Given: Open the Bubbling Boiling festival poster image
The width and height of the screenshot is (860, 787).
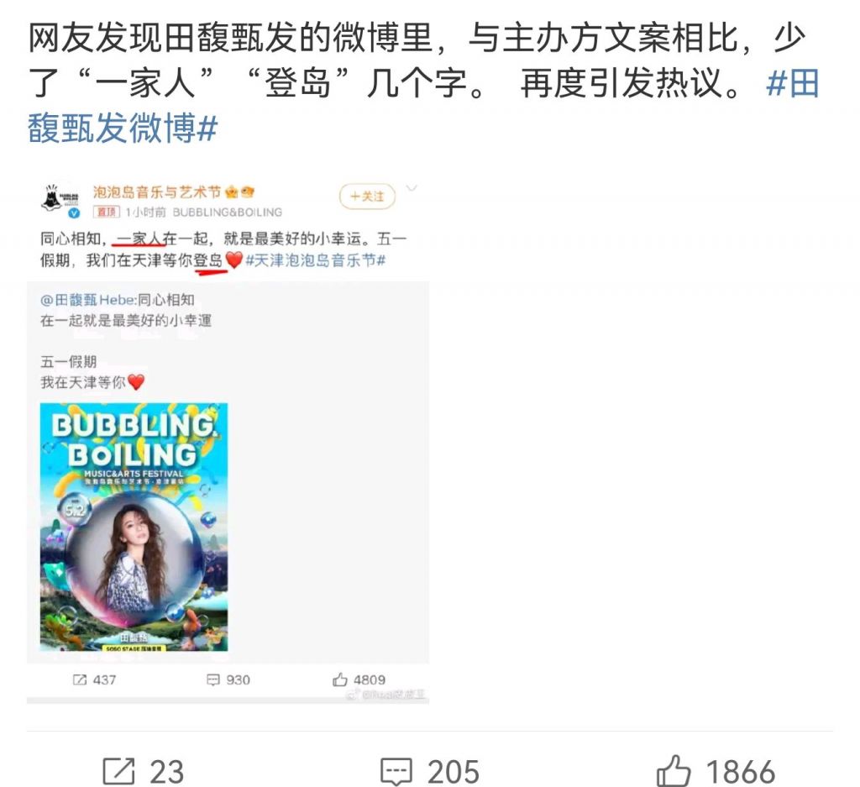Looking at the screenshot, I should point(134,527).
